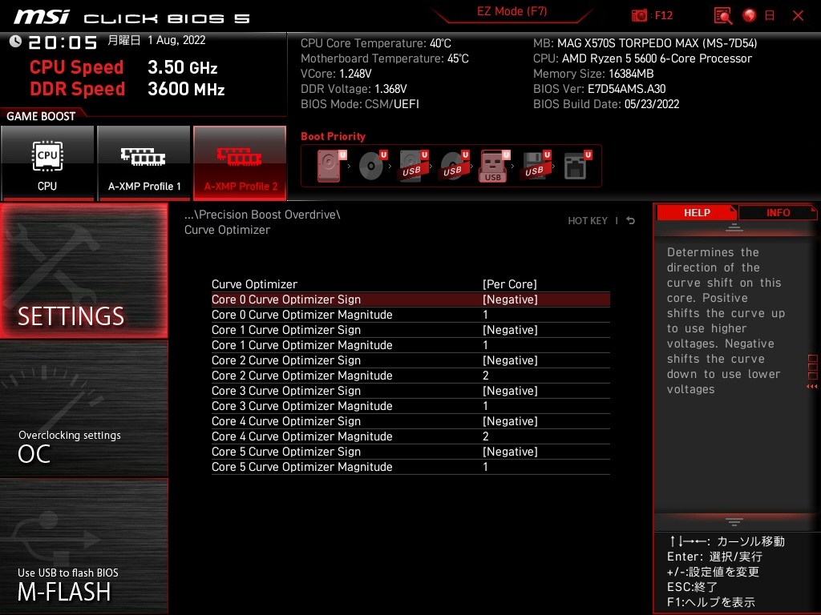Select the USB key boot priority device
Viewport: 821px width, 615px height.
click(x=494, y=166)
